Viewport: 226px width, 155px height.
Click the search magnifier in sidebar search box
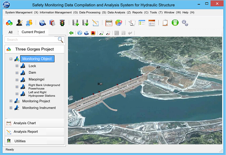click(60, 39)
